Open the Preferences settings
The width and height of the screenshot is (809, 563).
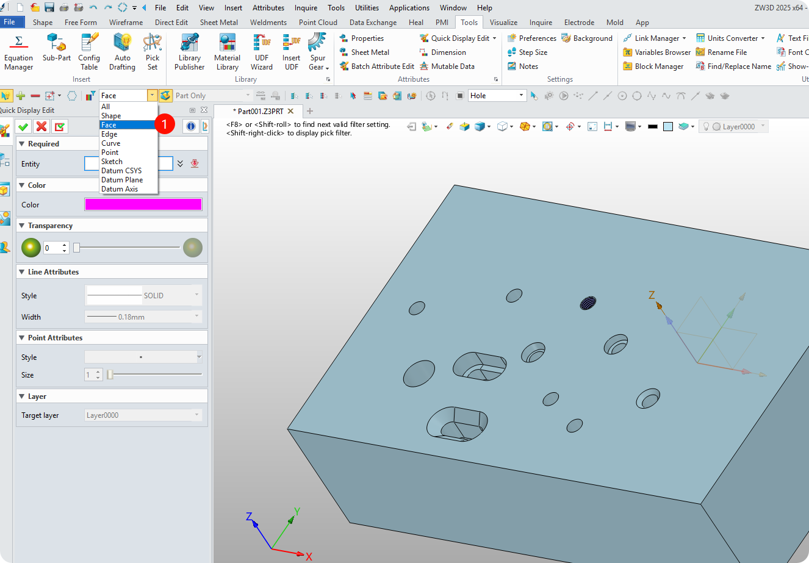pos(531,38)
